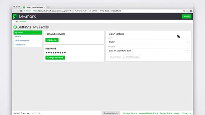Click the Undo Changes button
Viewport: 205px width, 115px height.
(x=132, y=57)
